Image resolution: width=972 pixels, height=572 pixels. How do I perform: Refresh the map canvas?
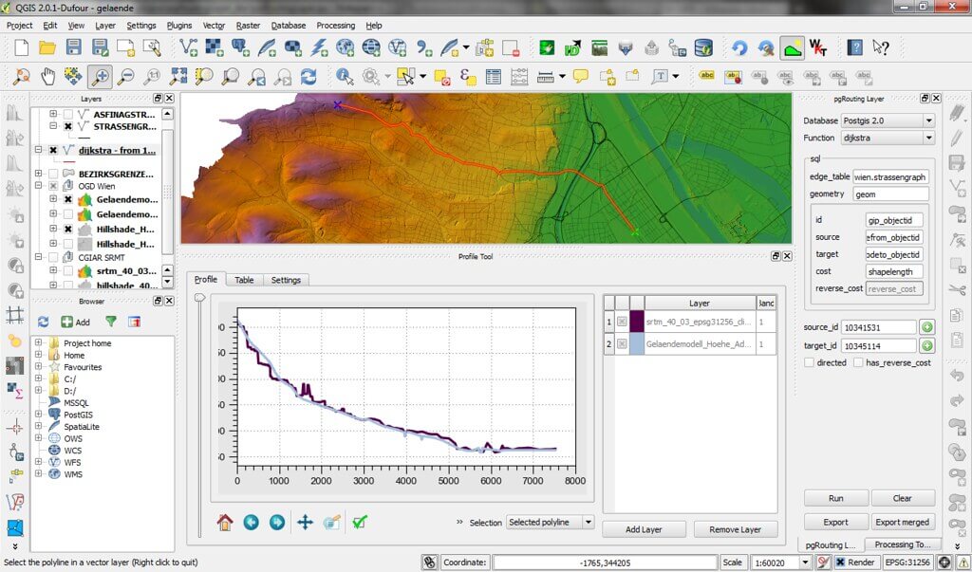pyautogui.click(x=308, y=74)
